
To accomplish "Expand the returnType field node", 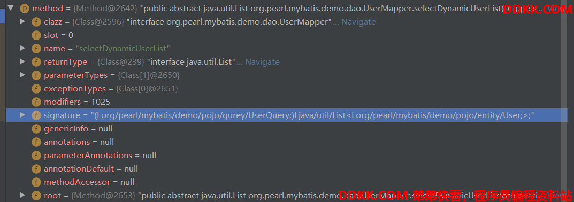I will point(22,62).
